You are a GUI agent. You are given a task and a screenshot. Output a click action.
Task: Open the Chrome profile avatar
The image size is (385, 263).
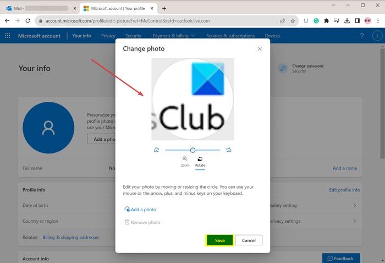coord(367,21)
